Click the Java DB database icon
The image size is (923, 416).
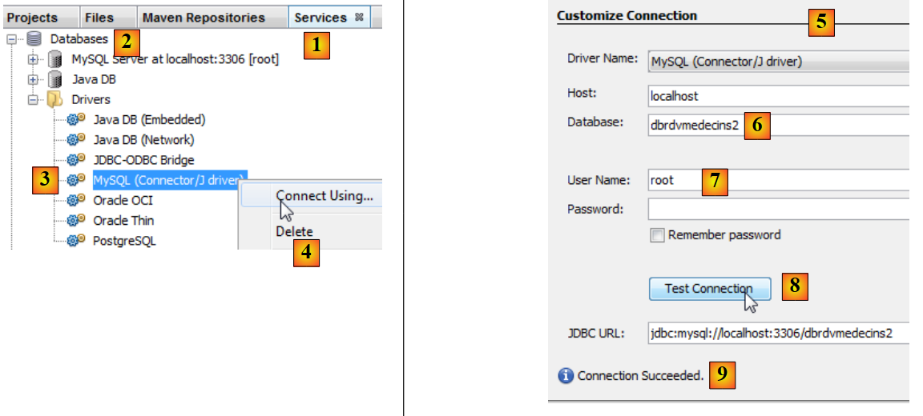(55, 79)
